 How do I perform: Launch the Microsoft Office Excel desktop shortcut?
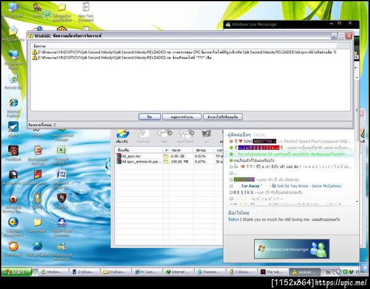[x=62, y=155]
